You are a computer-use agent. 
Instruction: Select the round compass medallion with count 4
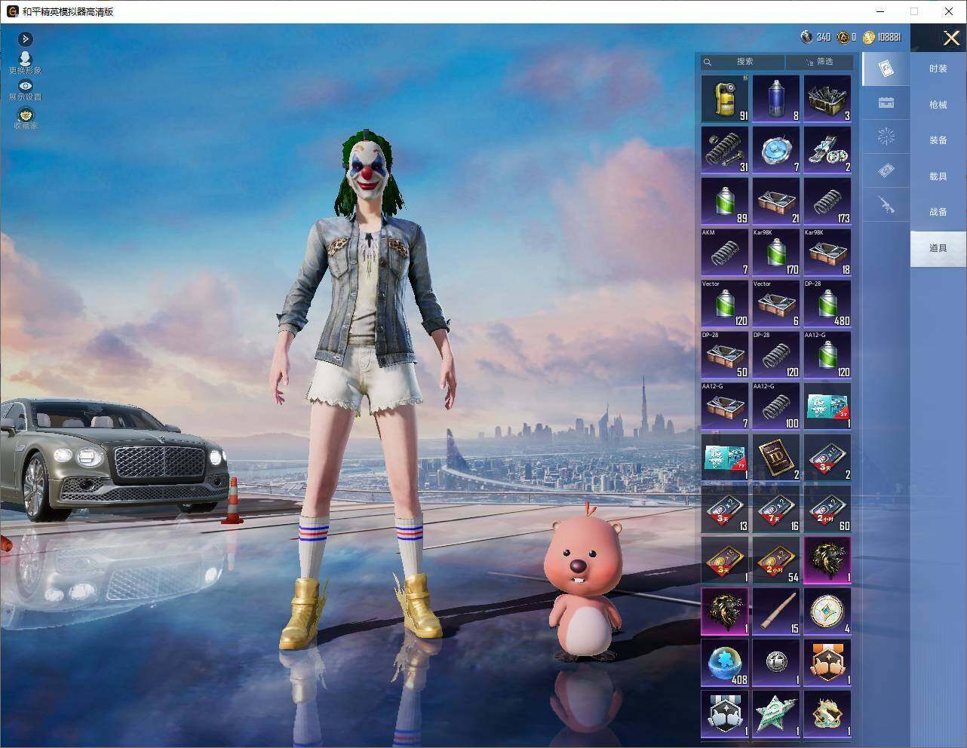827,612
